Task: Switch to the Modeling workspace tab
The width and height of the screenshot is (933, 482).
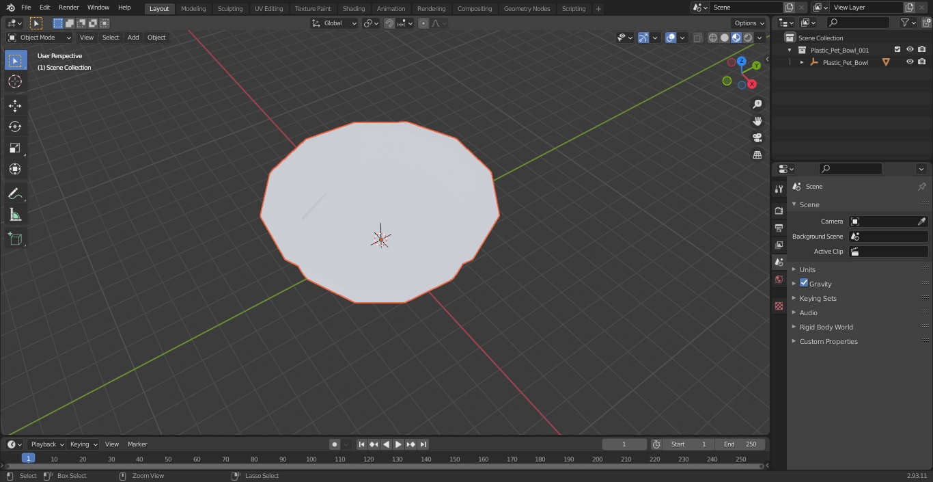Action: click(x=193, y=8)
